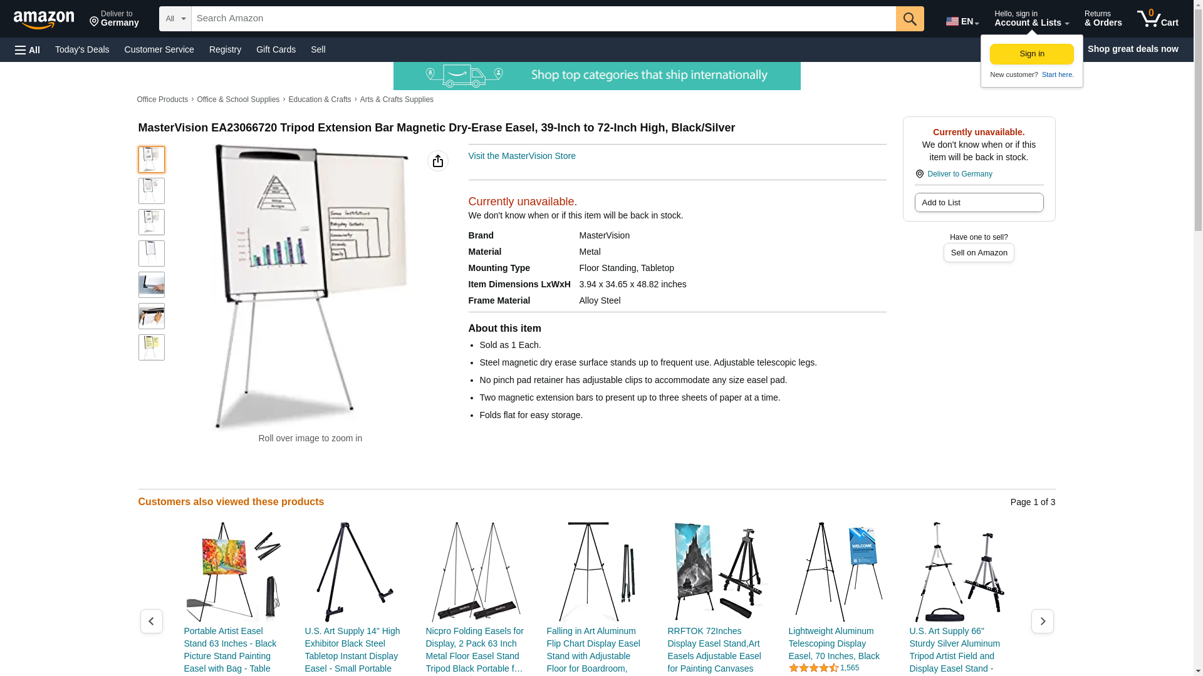The image size is (1203, 676).
Task: Open the All hamburger menu
Action: click(28, 50)
